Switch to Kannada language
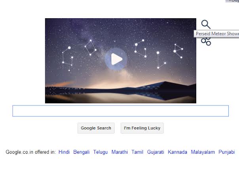The height and width of the screenshot is (170, 239). tap(177, 152)
